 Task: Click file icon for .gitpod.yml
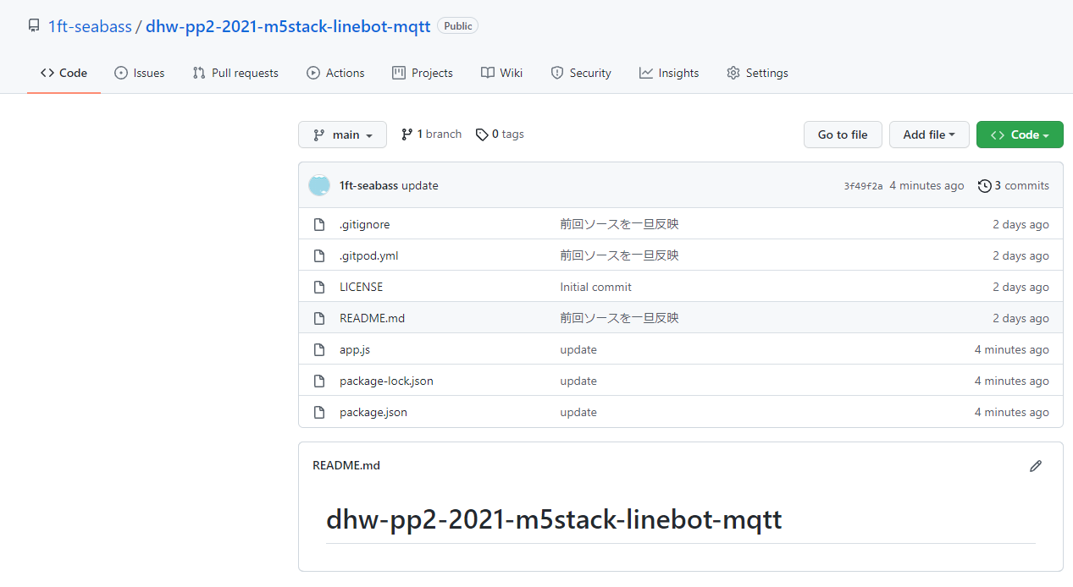[319, 255]
